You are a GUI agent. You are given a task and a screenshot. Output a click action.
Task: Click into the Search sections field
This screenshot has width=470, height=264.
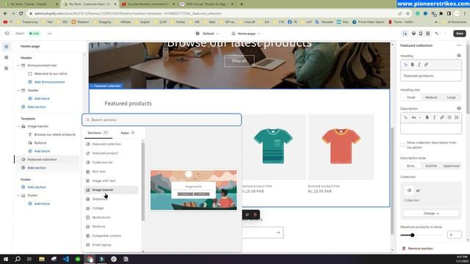coord(162,120)
